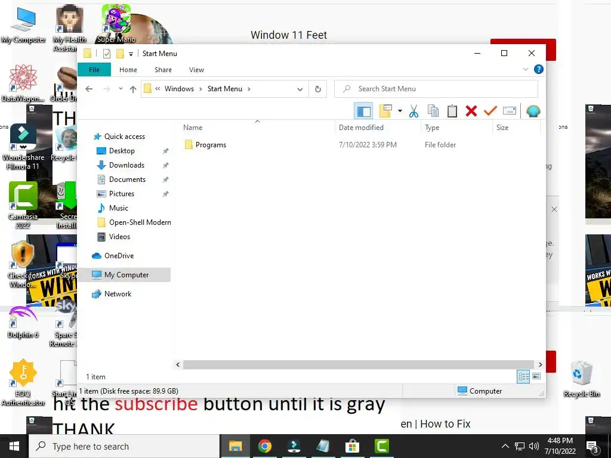Viewport: 611px width, 458px height.
Task: Open the File ribbon tab
Action: pyautogui.click(x=94, y=70)
